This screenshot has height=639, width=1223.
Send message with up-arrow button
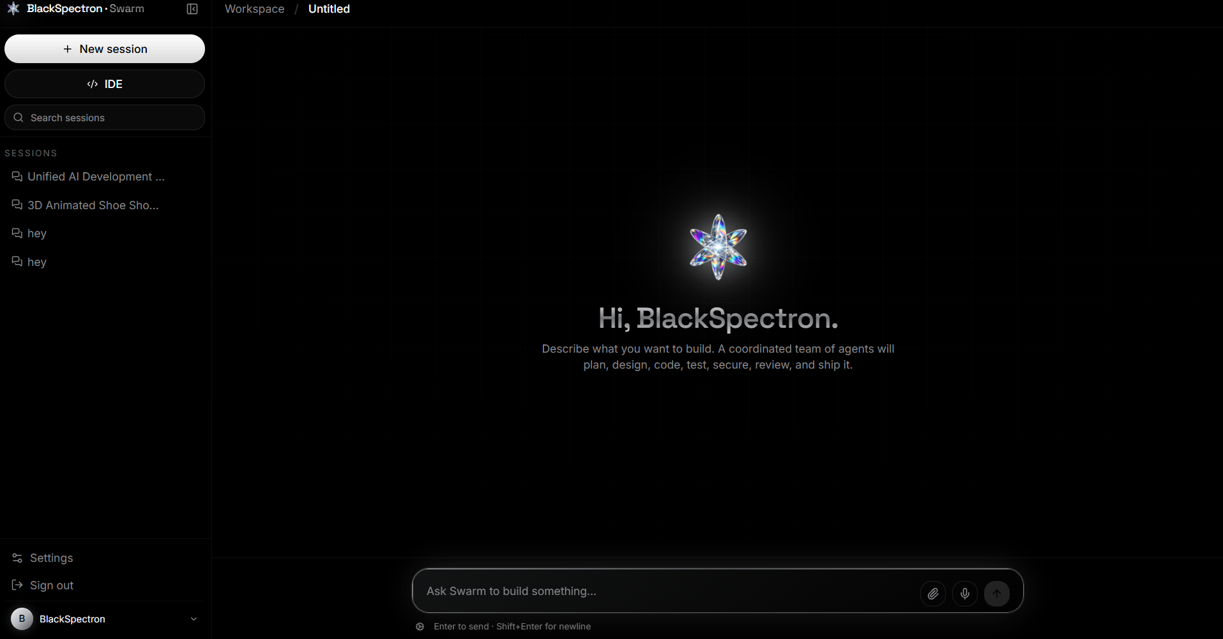coord(997,594)
